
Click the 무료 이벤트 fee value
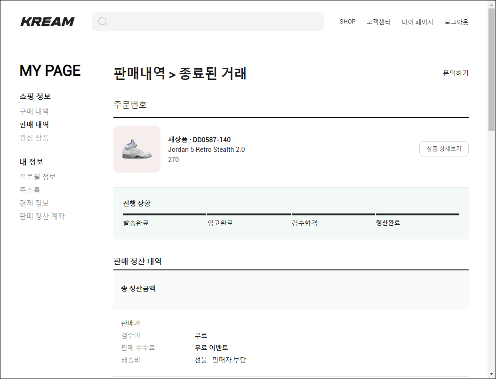pyautogui.click(x=211, y=347)
